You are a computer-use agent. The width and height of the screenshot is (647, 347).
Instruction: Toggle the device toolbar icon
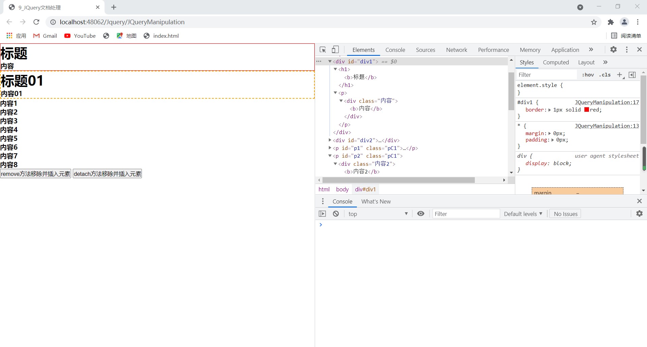[335, 50]
